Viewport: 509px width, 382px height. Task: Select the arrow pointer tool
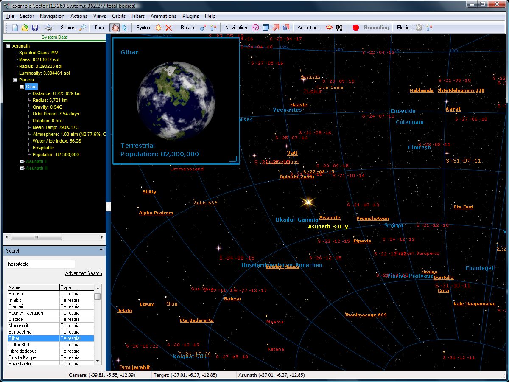125,28
